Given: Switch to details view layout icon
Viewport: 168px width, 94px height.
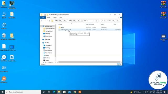Looking at the screenshot, I should (118, 64).
